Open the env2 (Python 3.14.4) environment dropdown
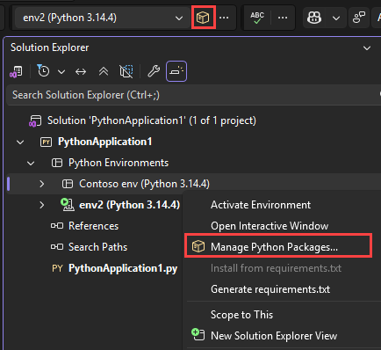This screenshot has width=381, height=350. coord(103,18)
